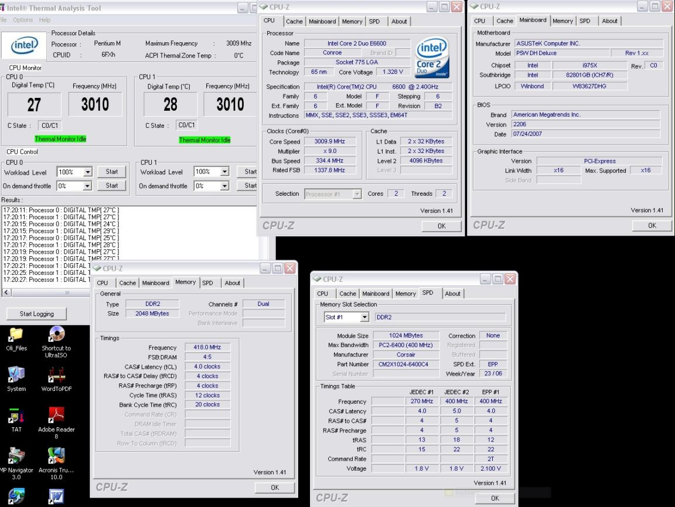
Task: Open the Word document icon at the bottom of the desktop
Action: (x=56, y=496)
